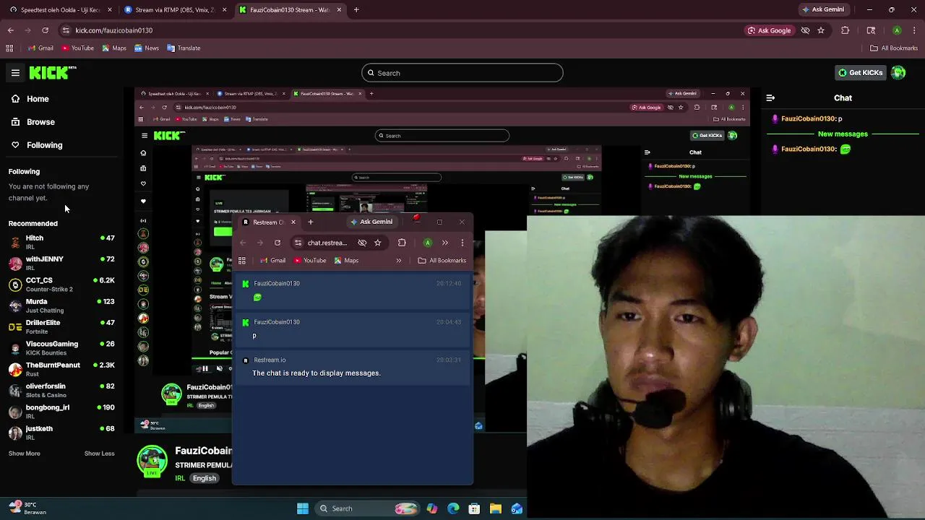925x520 pixels.
Task: Open recommended channel Murda
Action: tap(61, 305)
